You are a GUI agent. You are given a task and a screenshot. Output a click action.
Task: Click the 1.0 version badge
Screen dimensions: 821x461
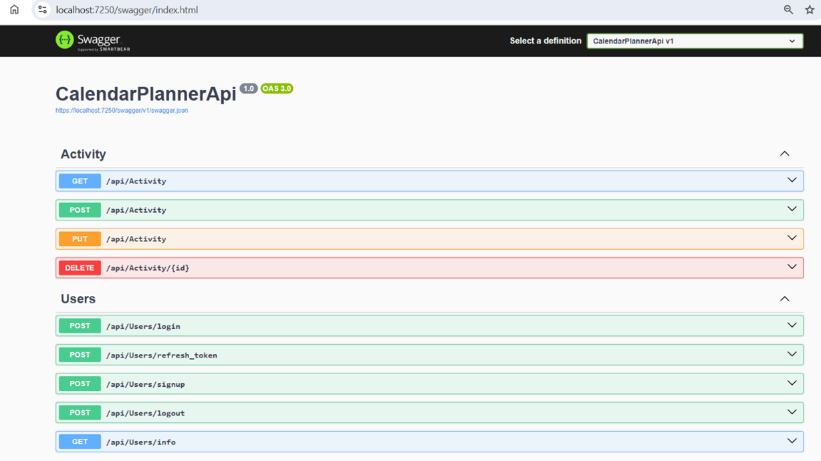249,88
